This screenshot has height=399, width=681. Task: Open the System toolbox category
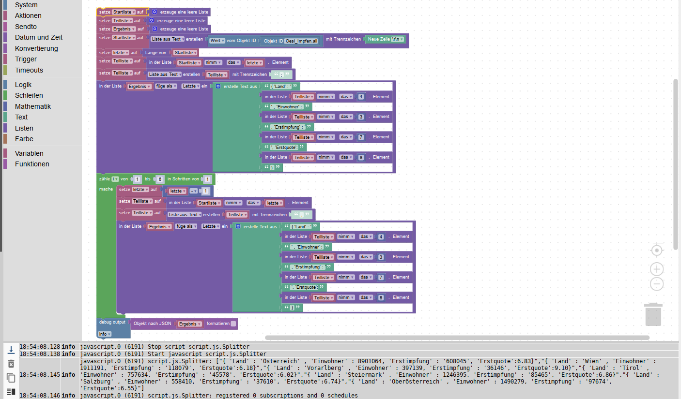tap(26, 5)
